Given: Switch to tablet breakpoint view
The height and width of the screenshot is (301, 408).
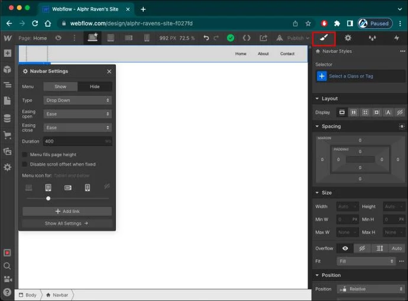Looking at the screenshot, I should [111, 38].
